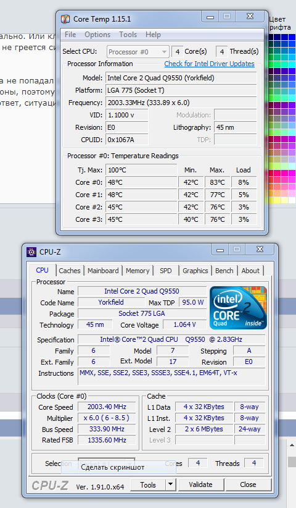This screenshot has width=296, height=508.
Task: Switch to the Graphics tab
Action: click(x=195, y=271)
